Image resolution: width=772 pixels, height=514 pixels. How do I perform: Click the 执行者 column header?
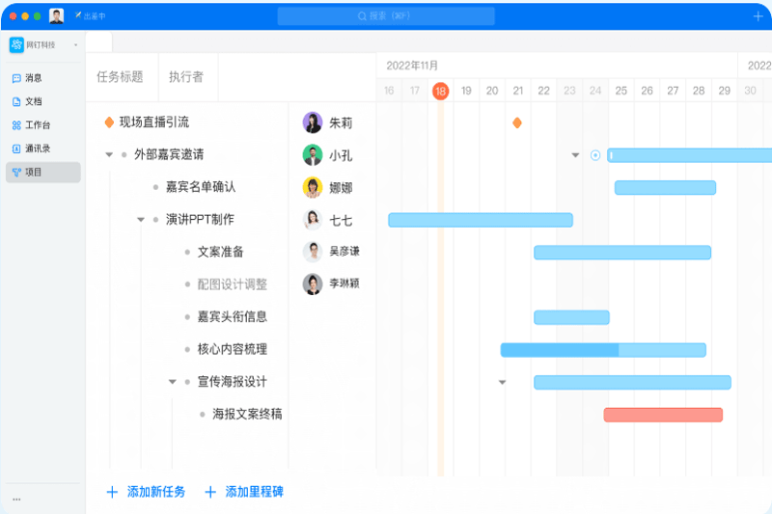click(186, 77)
